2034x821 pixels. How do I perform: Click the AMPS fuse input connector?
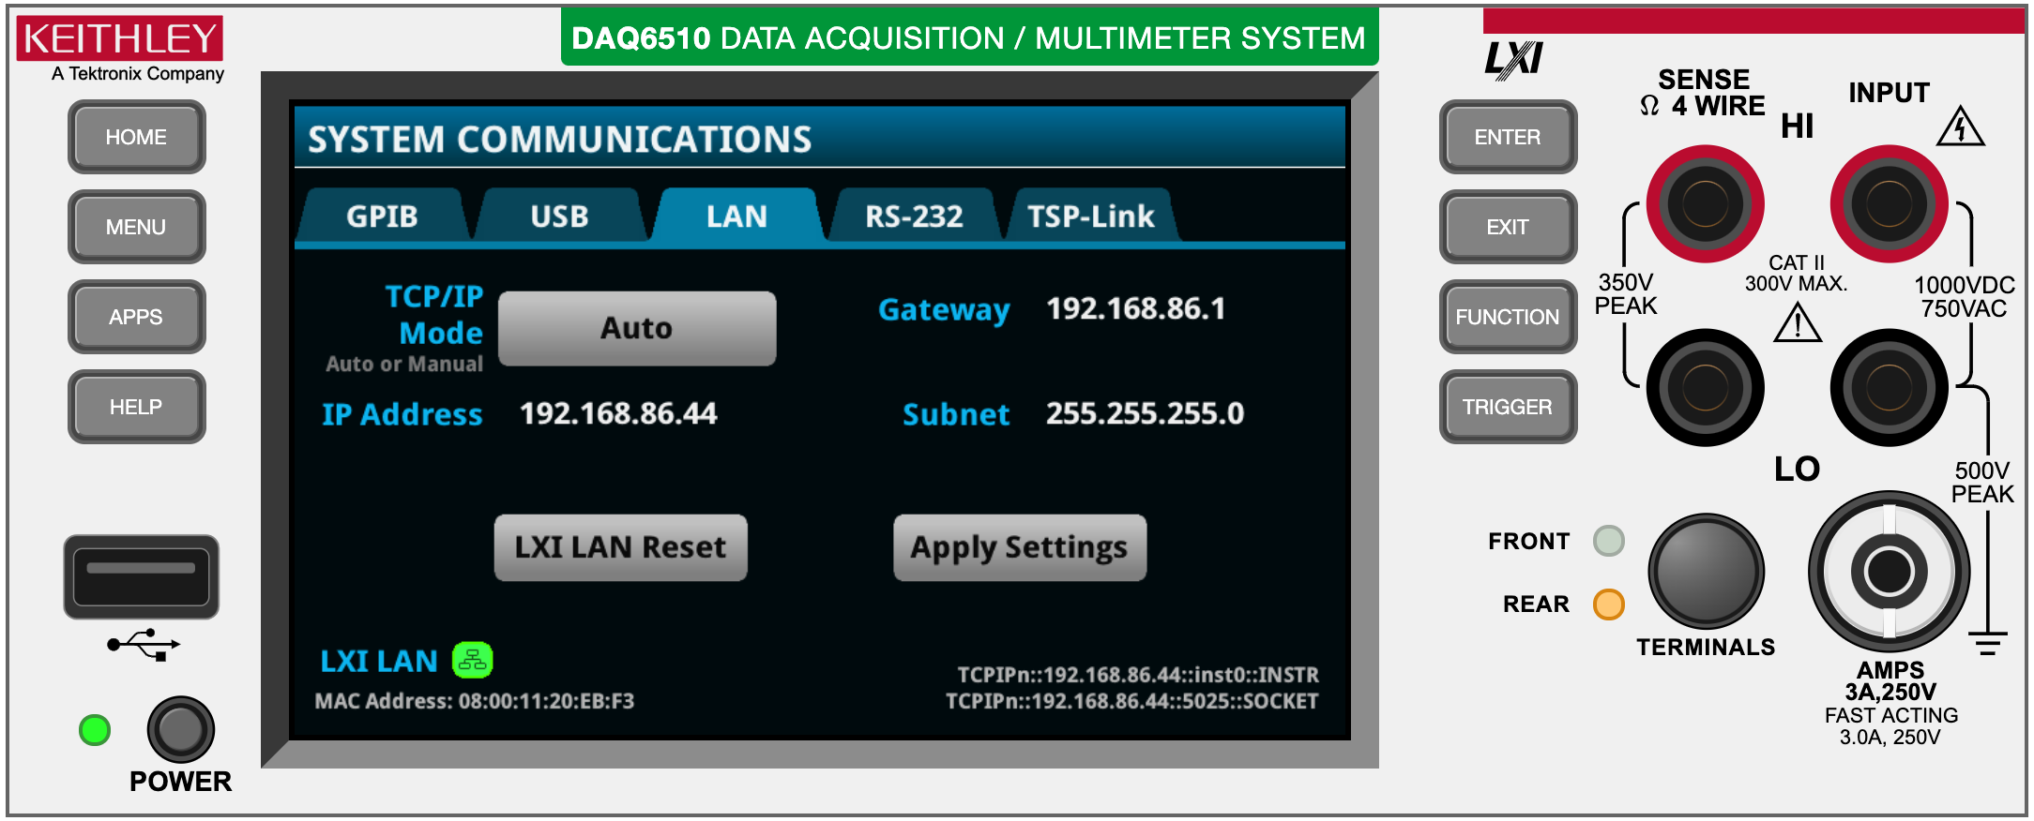[1889, 571]
